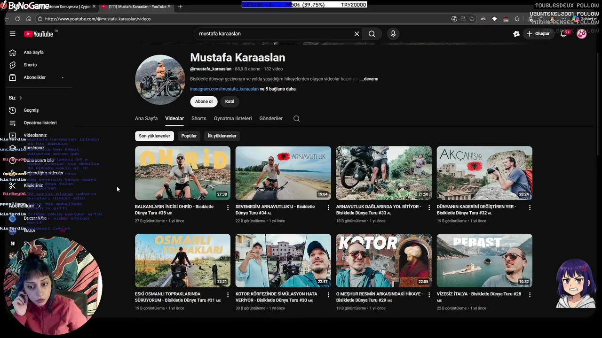Bookmark page with star icon
Image resolution: width=602 pixels, height=338 pixels.
[x=472, y=19]
